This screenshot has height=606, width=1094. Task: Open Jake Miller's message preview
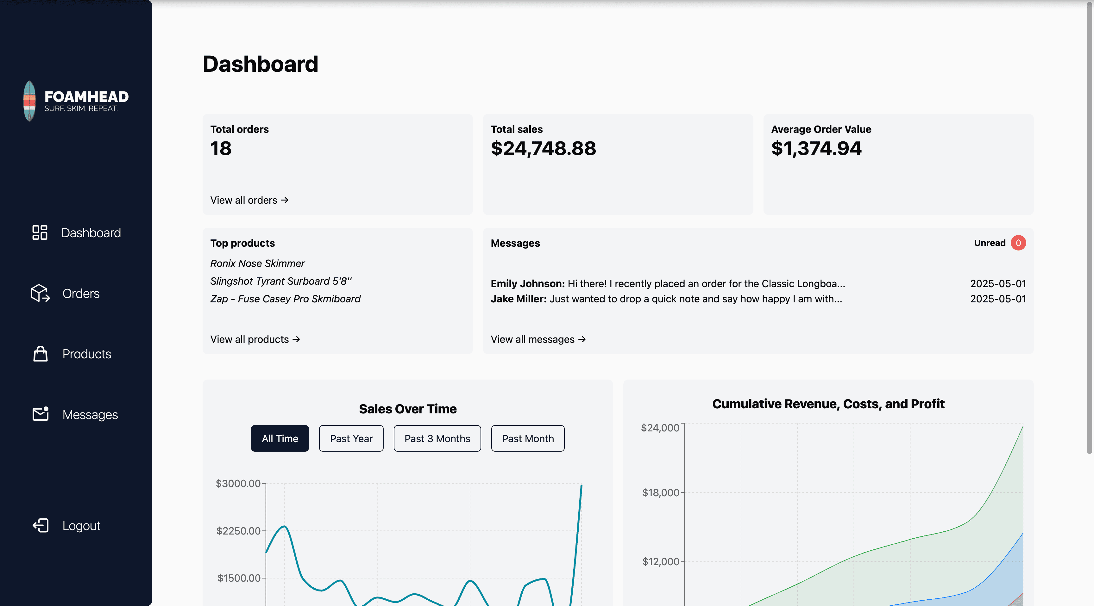click(x=758, y=299)
